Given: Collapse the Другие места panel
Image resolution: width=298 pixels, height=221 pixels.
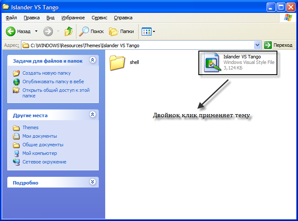Looking at the screenshot, I should pyautogui.click(x=93, y=115).
